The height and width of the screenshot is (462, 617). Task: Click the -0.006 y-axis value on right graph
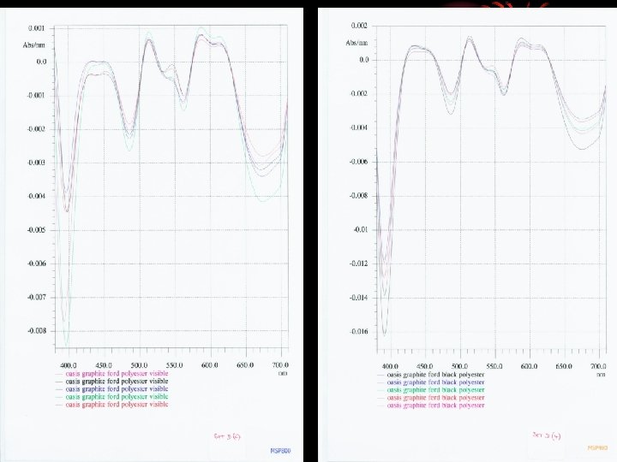[359, 162]
